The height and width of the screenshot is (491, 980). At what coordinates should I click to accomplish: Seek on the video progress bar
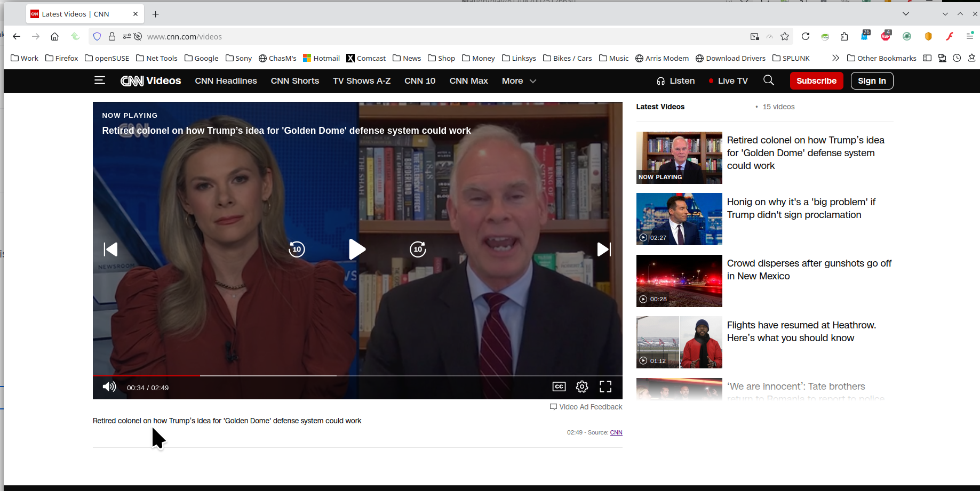tap(357, 376)
